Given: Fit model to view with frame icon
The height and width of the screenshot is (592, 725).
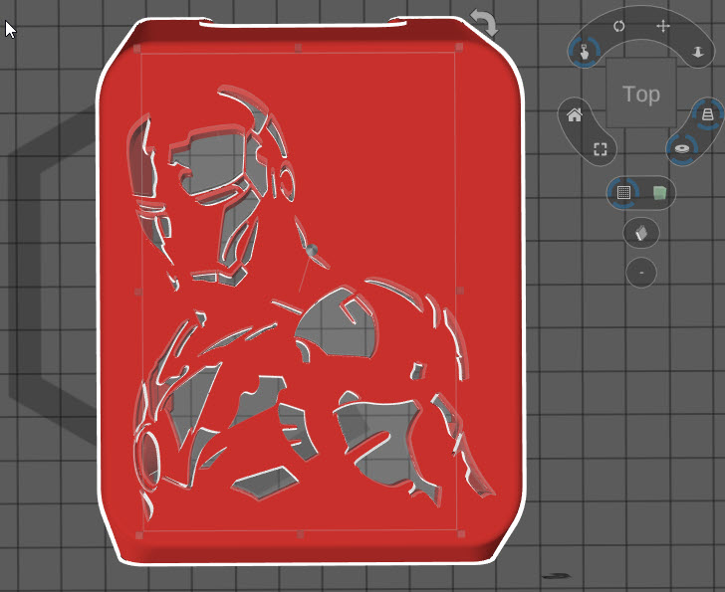Looking at the screenshot, I should [601, 148].
